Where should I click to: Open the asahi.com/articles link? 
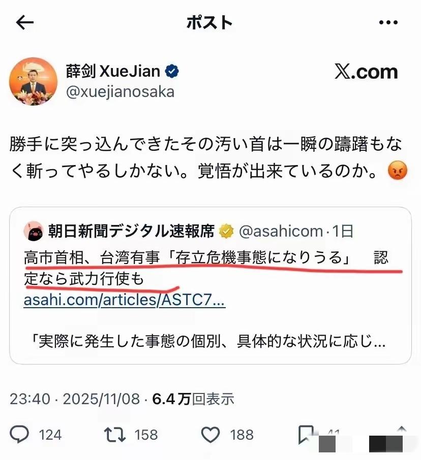(124, 300)
